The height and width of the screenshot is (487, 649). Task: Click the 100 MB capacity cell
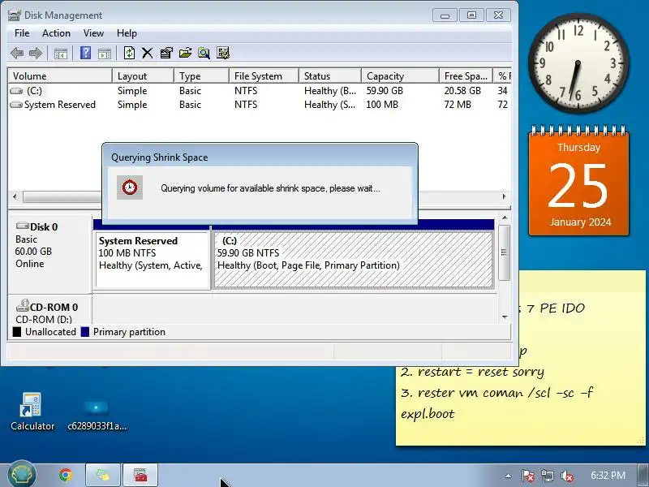click(381, 105)
